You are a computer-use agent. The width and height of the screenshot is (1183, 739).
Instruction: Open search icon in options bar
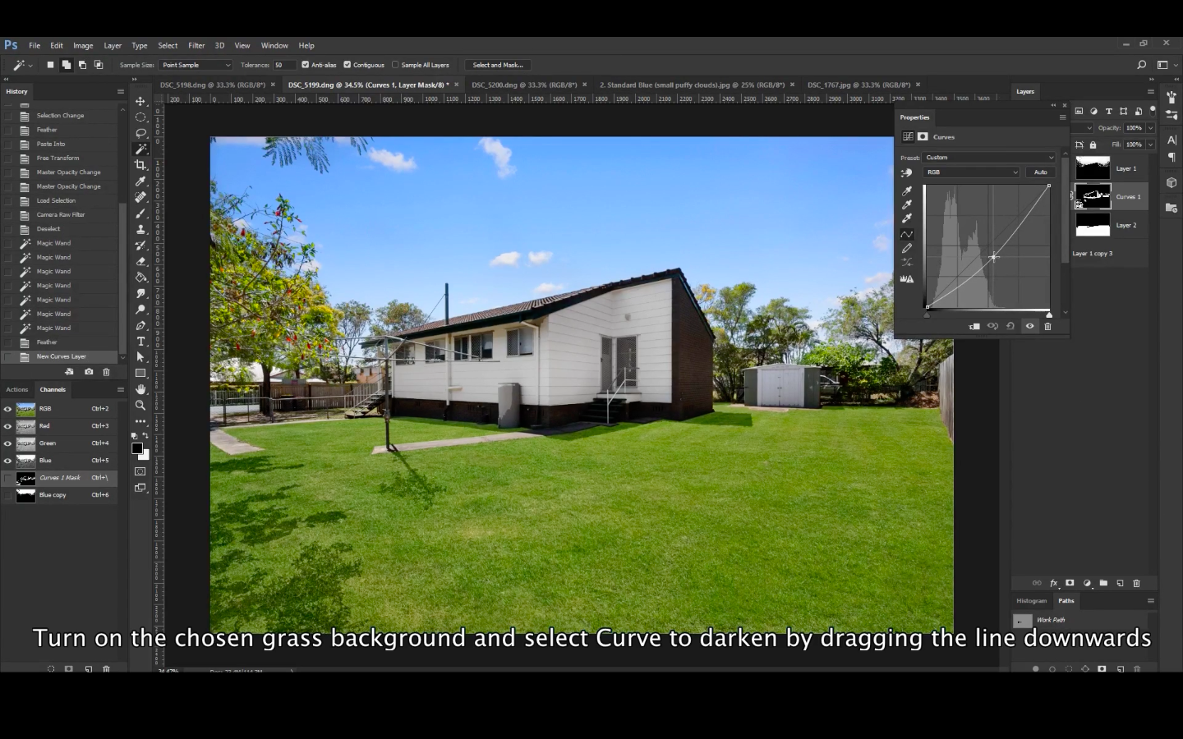pos(1141,65)
